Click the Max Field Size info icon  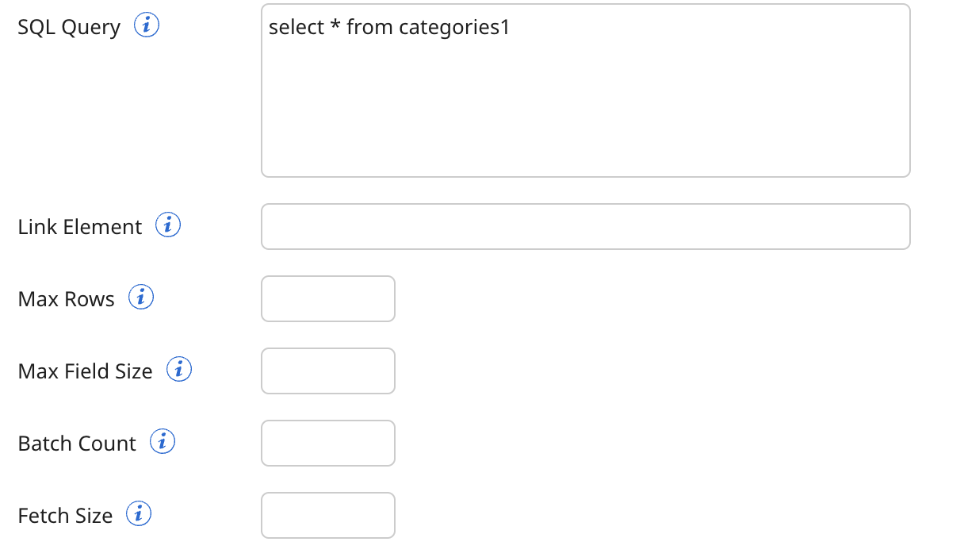pyautogui.click(x=179, y=369)
